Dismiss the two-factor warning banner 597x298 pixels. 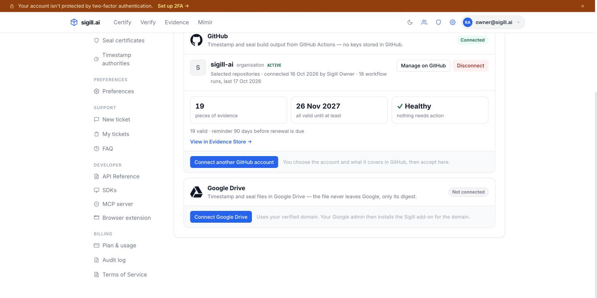pos(582,6)
